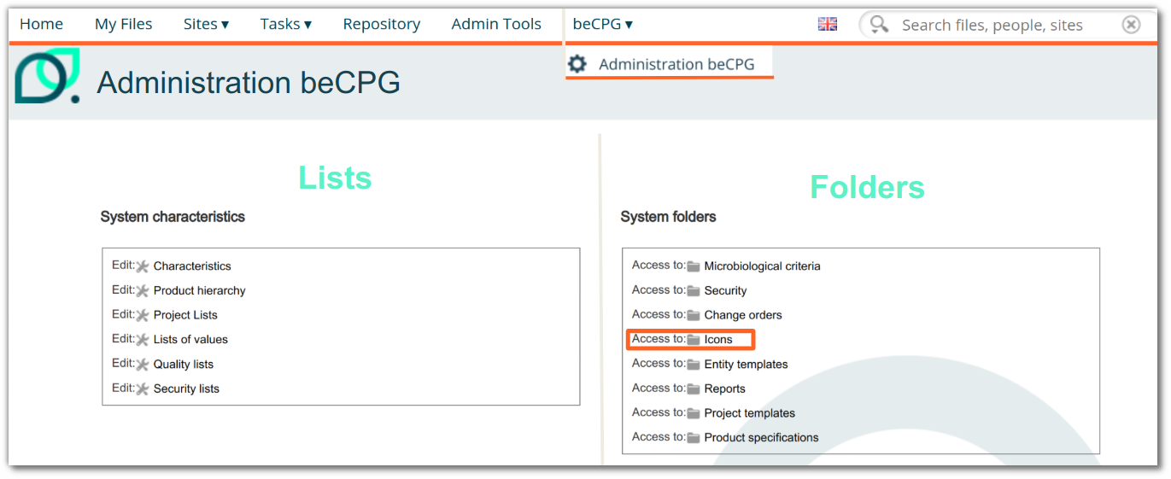1171x479 pixels.
Task: Expand the Sites dropdown menu
Action: coord(206,25)
